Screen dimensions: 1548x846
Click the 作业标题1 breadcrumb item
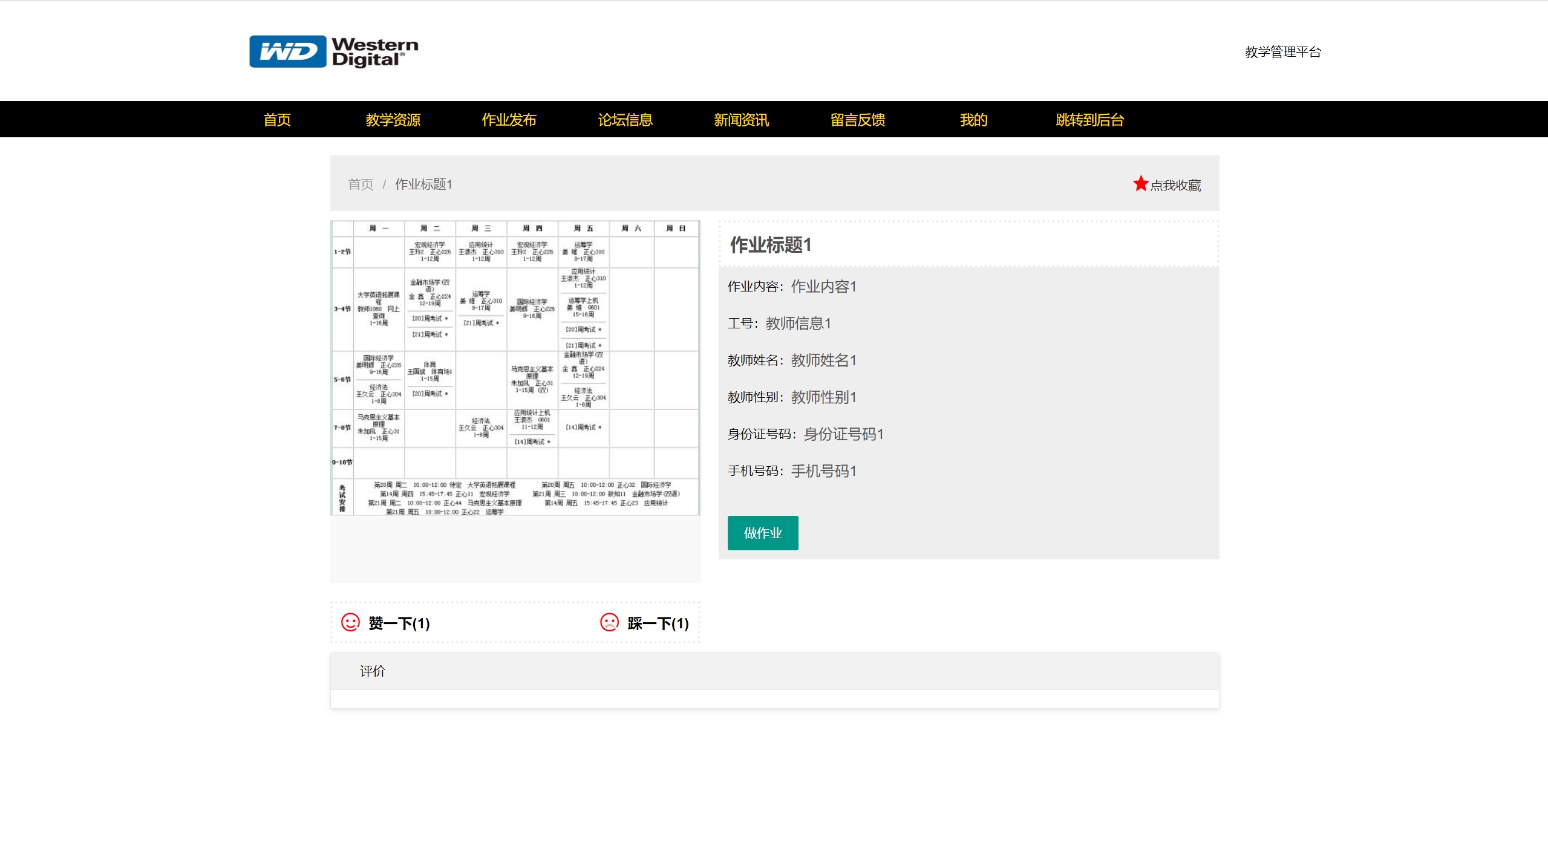[423, 184]
